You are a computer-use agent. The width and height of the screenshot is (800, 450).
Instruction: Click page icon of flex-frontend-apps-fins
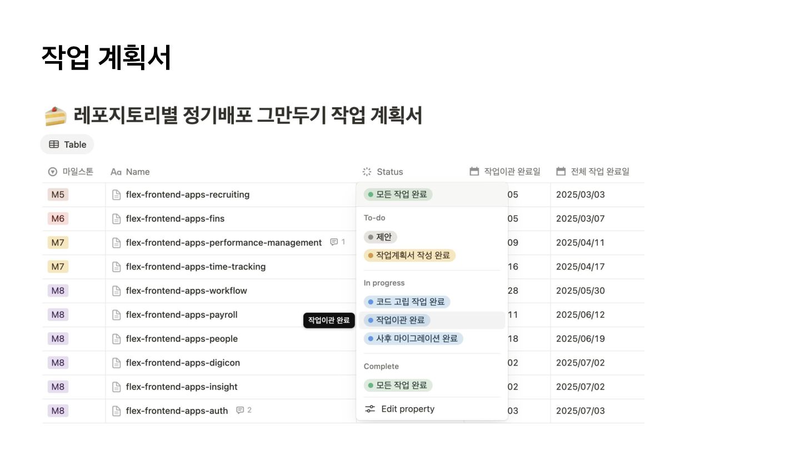pyautogui.click(x=116, y=218)
